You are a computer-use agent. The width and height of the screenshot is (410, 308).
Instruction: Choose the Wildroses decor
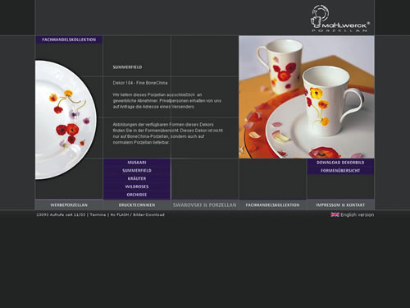(x=137, y=186)
